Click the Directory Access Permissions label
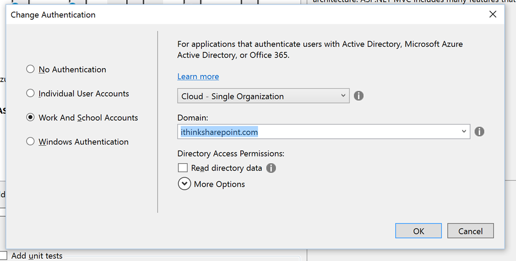This screenshot has height=261, width=516. 231,153
